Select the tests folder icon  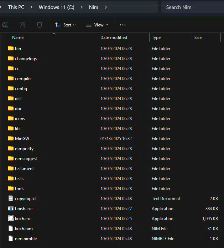(x=11, y=178)
